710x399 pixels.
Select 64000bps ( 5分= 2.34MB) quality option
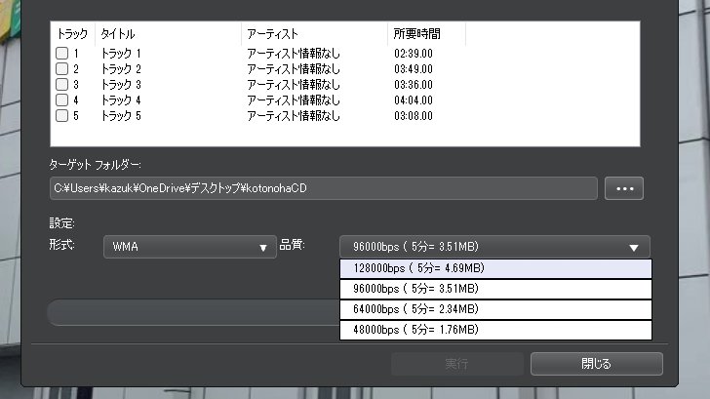pos(495,309)
